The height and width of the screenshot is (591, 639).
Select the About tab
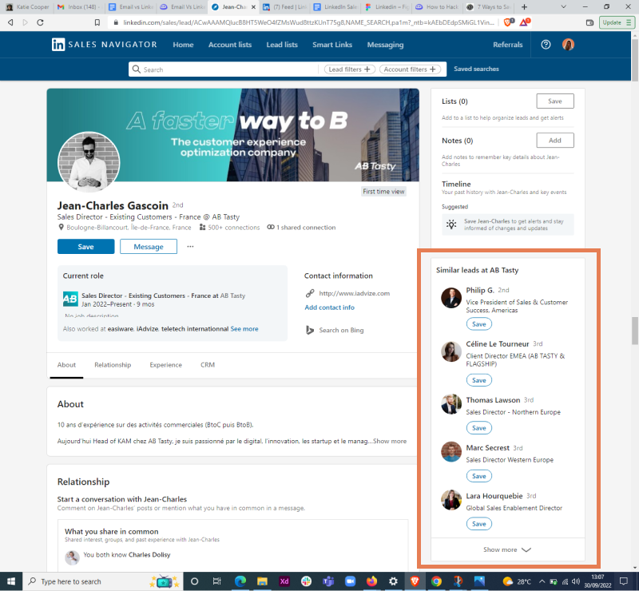[66, 365]
